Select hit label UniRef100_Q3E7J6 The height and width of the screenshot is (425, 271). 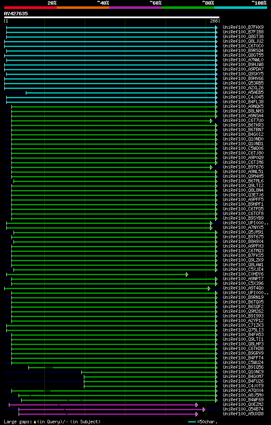click(243, 195)
